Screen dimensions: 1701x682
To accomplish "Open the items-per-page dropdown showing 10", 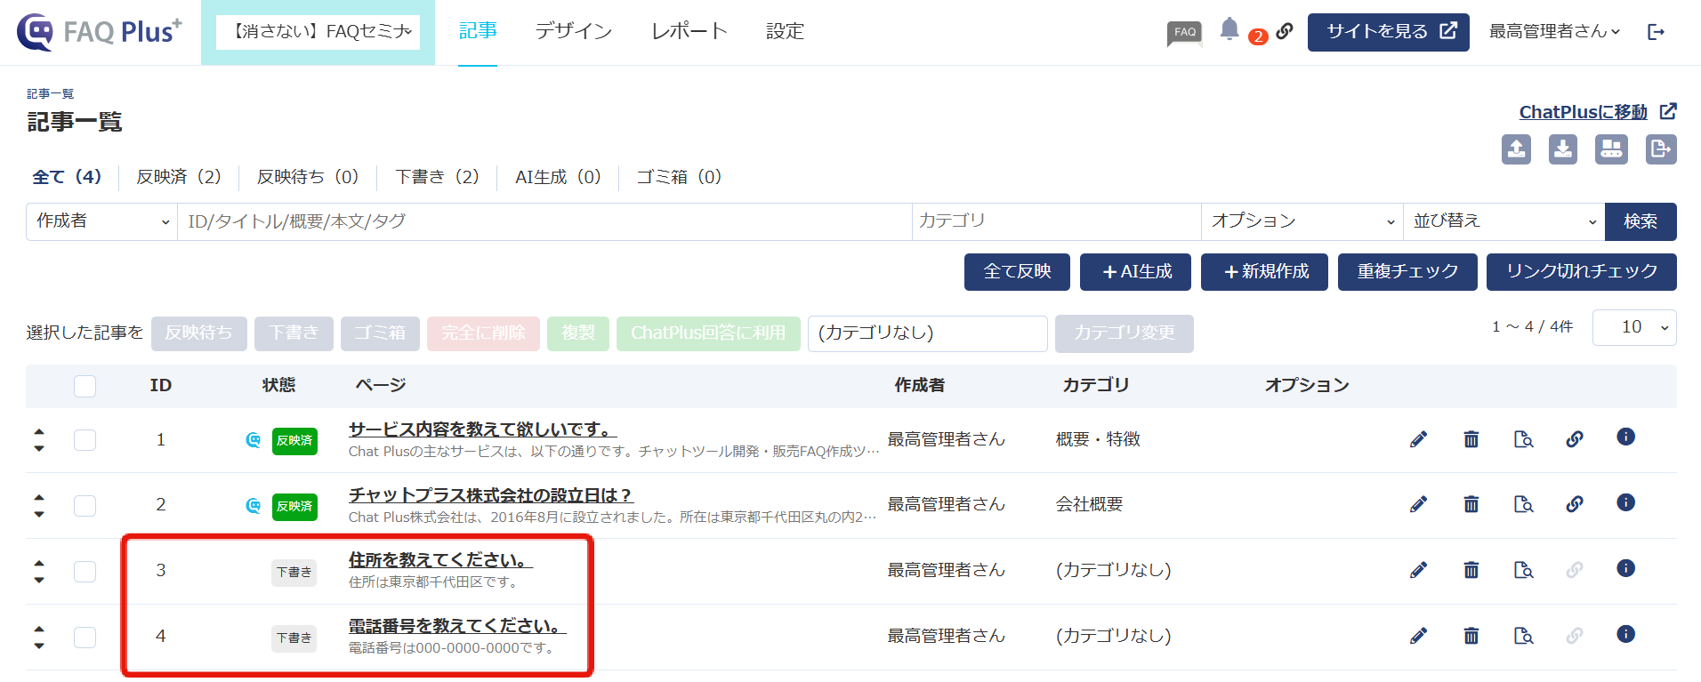I will [x=1634, y=327].
